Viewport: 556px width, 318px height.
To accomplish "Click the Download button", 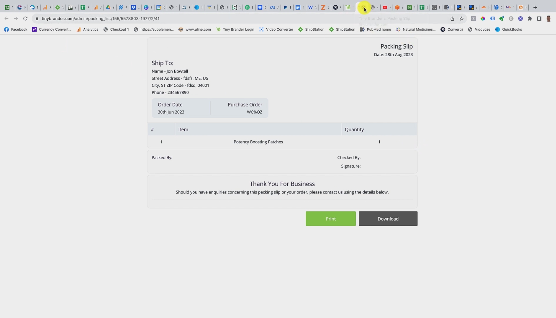I will point(388,219).
